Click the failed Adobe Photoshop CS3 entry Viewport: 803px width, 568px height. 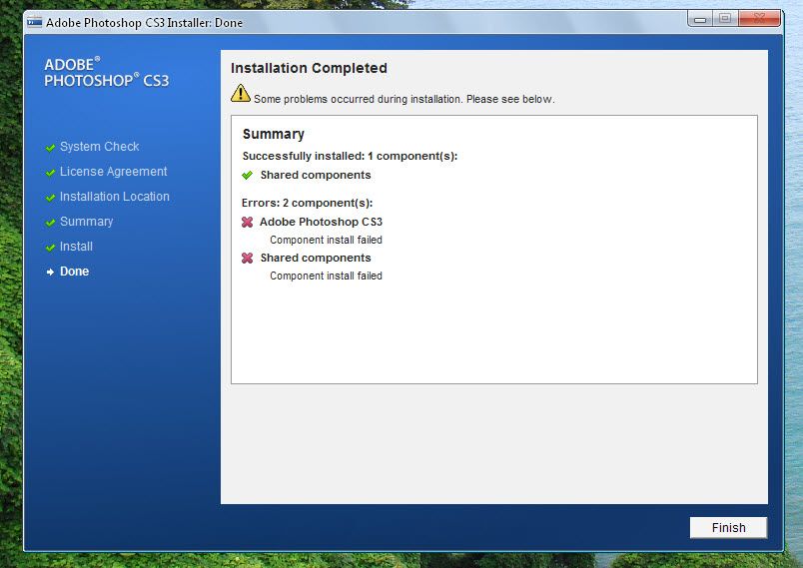321,222
